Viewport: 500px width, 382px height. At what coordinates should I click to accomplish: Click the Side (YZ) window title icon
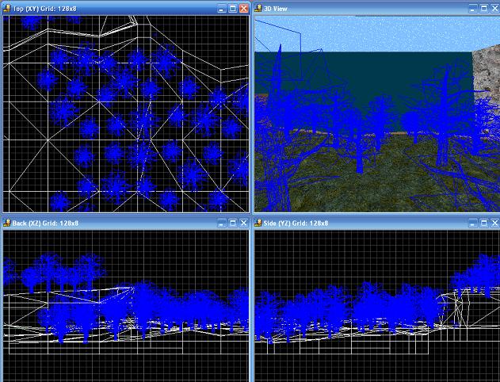click(258, 223)
